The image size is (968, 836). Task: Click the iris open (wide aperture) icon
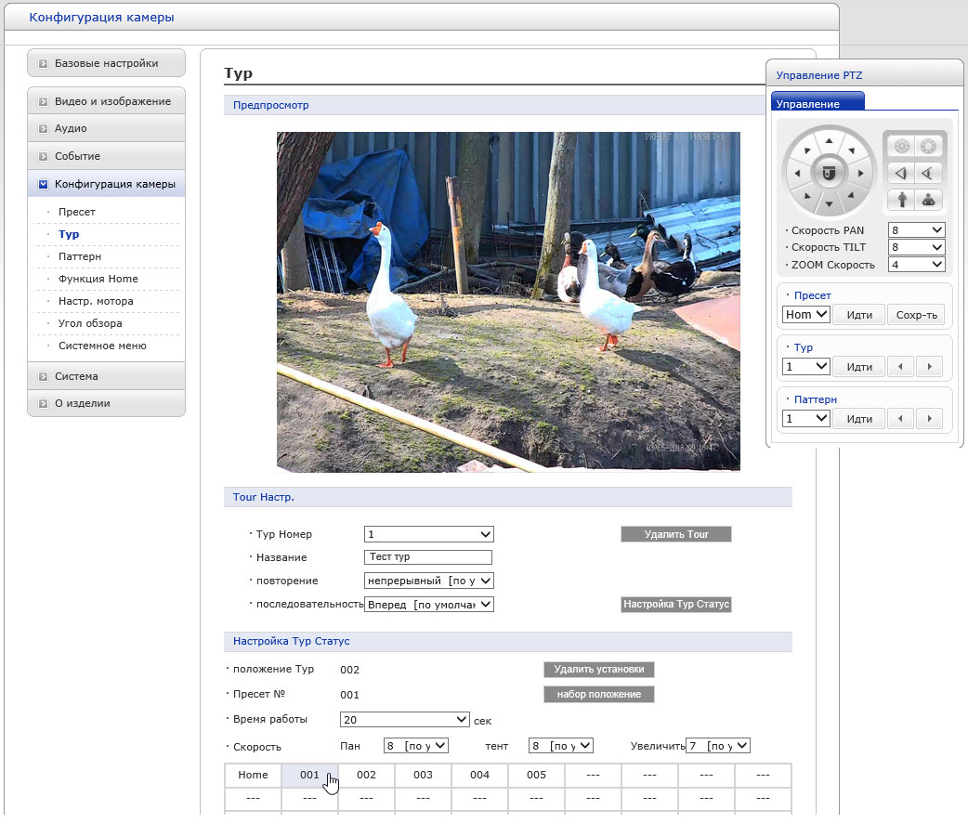[927, 146]
